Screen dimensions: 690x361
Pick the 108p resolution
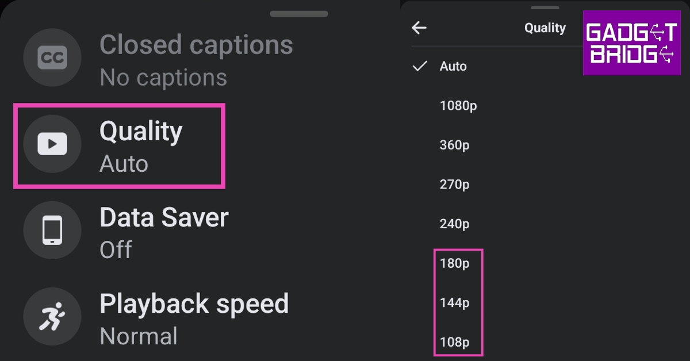pyautogui.click(x=454, y=343)
